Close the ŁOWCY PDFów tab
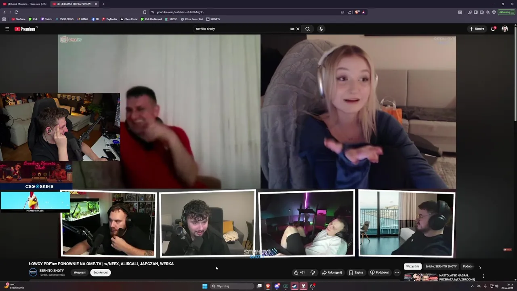The image size is (517, 291). 96,4
